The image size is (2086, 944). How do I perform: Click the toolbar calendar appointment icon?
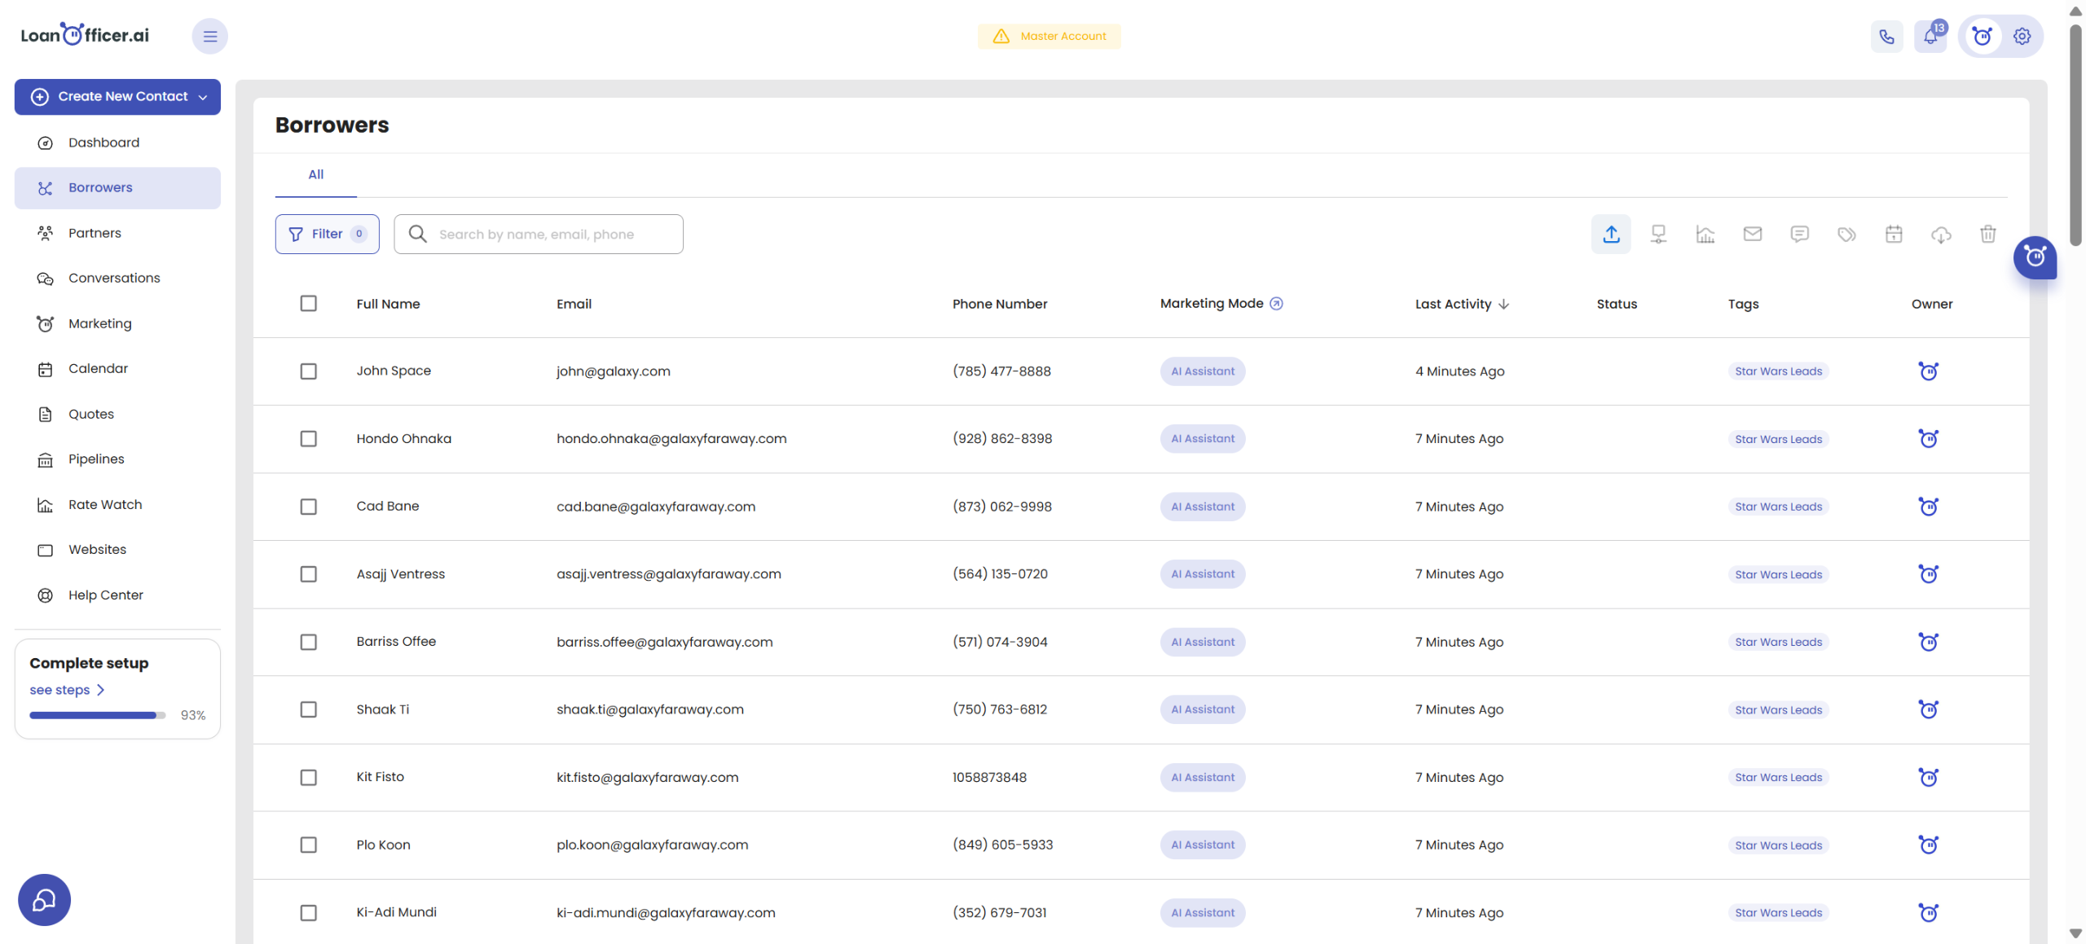coord(1894,235)
